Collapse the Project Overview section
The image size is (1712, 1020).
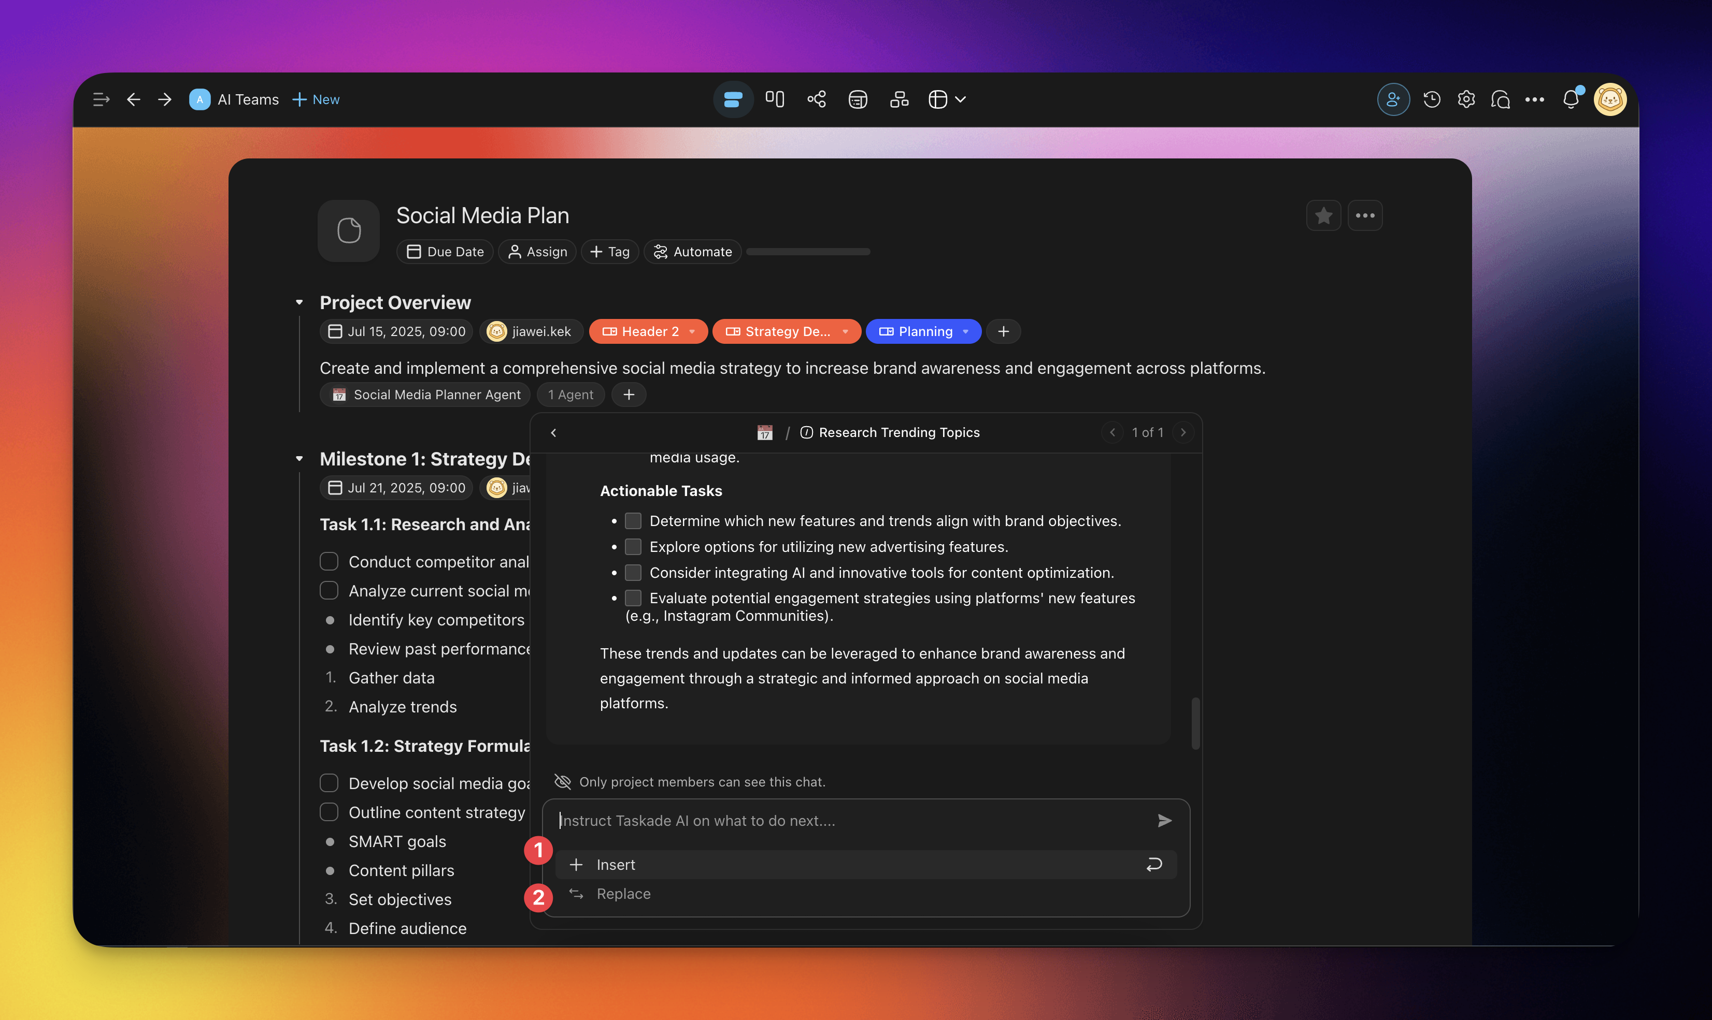(x=299, y=302)
